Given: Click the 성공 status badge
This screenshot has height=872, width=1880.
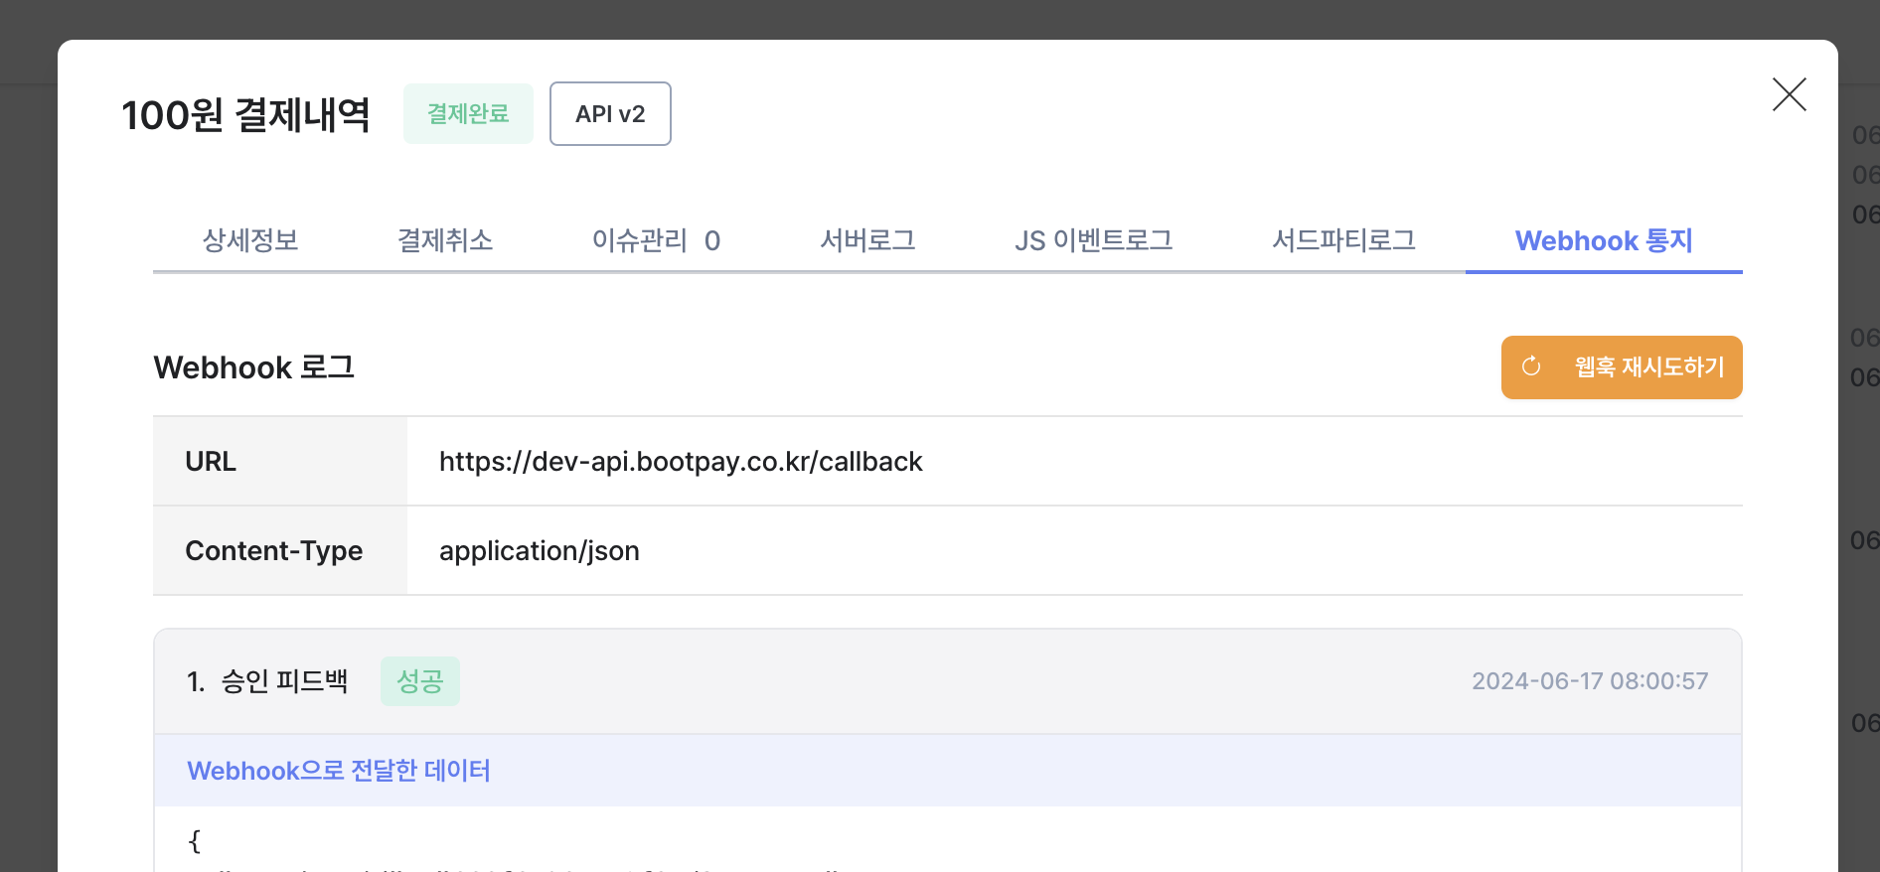Looking at the screenshot, I should coord(419,681).
